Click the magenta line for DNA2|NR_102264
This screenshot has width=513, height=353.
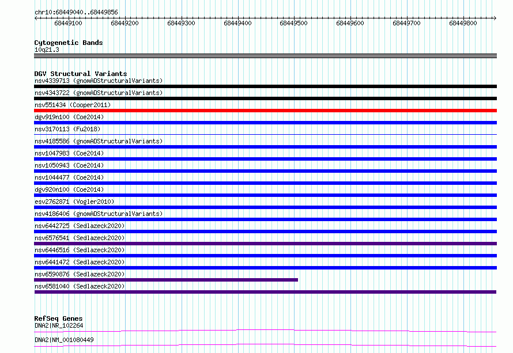tap(265, 331)
